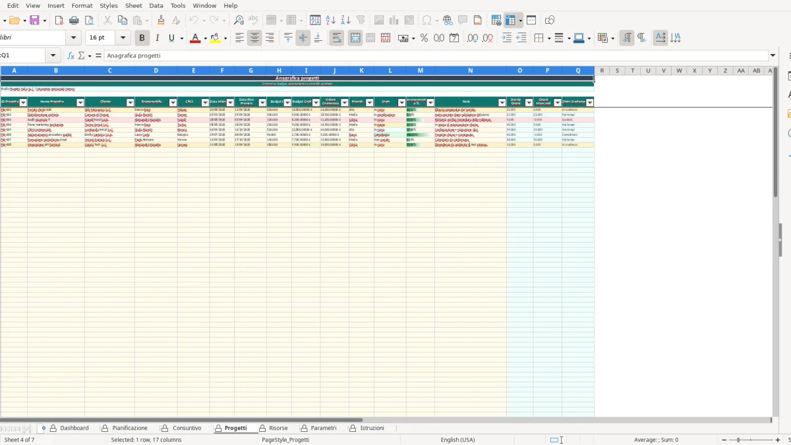Open the Data menu
791x445 pixels.
[156, 5]
